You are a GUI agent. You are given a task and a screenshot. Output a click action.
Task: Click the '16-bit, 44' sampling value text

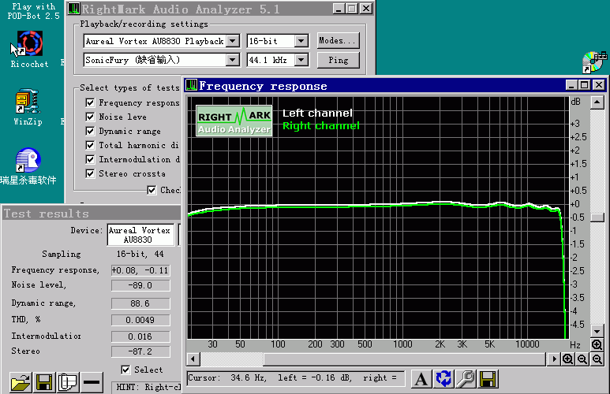(x=140, y=254)
